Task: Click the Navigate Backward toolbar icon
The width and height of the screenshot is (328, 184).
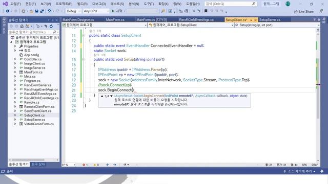Action: (8, 11)
